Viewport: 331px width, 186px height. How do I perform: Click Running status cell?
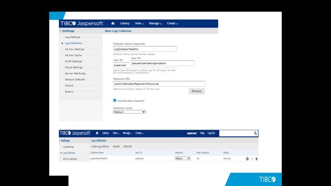227,159
